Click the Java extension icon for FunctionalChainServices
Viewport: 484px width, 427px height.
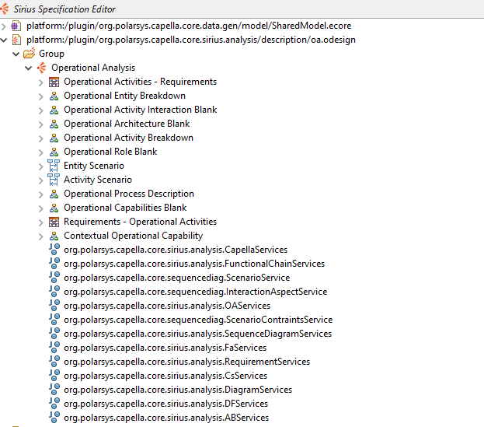54,263
